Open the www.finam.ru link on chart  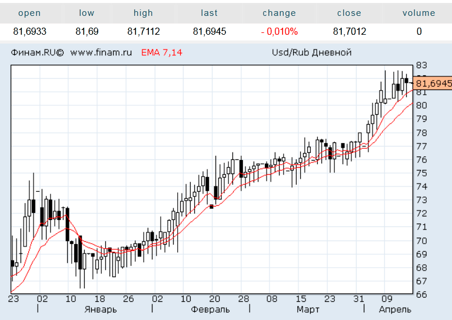coord(101,52)
